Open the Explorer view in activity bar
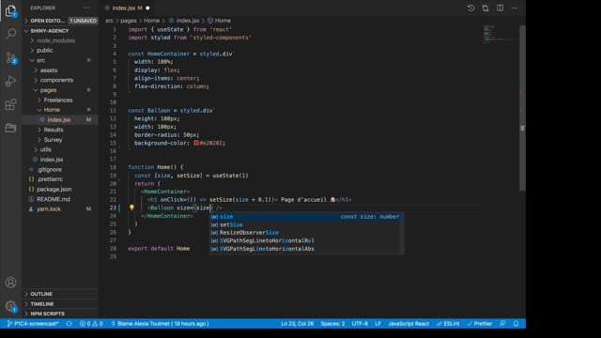601x338 pixels. (10, 10)
